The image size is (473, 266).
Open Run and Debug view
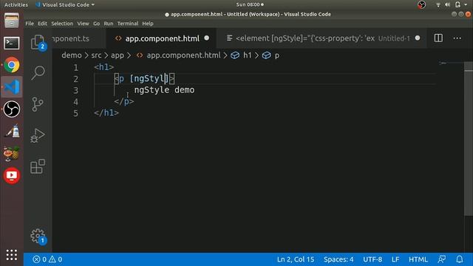(38, 135)
